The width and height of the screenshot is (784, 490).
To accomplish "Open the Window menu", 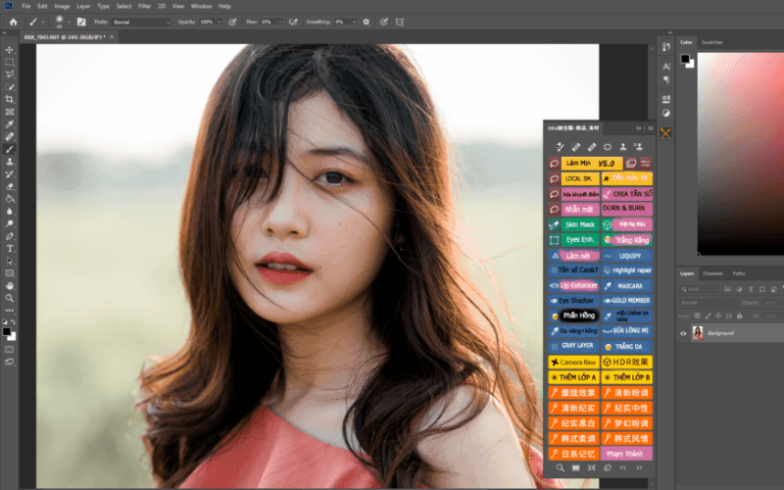I will pos(202,6).
